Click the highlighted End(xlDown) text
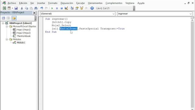This screenshot has height=110, width=195. click(x=69, y=29)
